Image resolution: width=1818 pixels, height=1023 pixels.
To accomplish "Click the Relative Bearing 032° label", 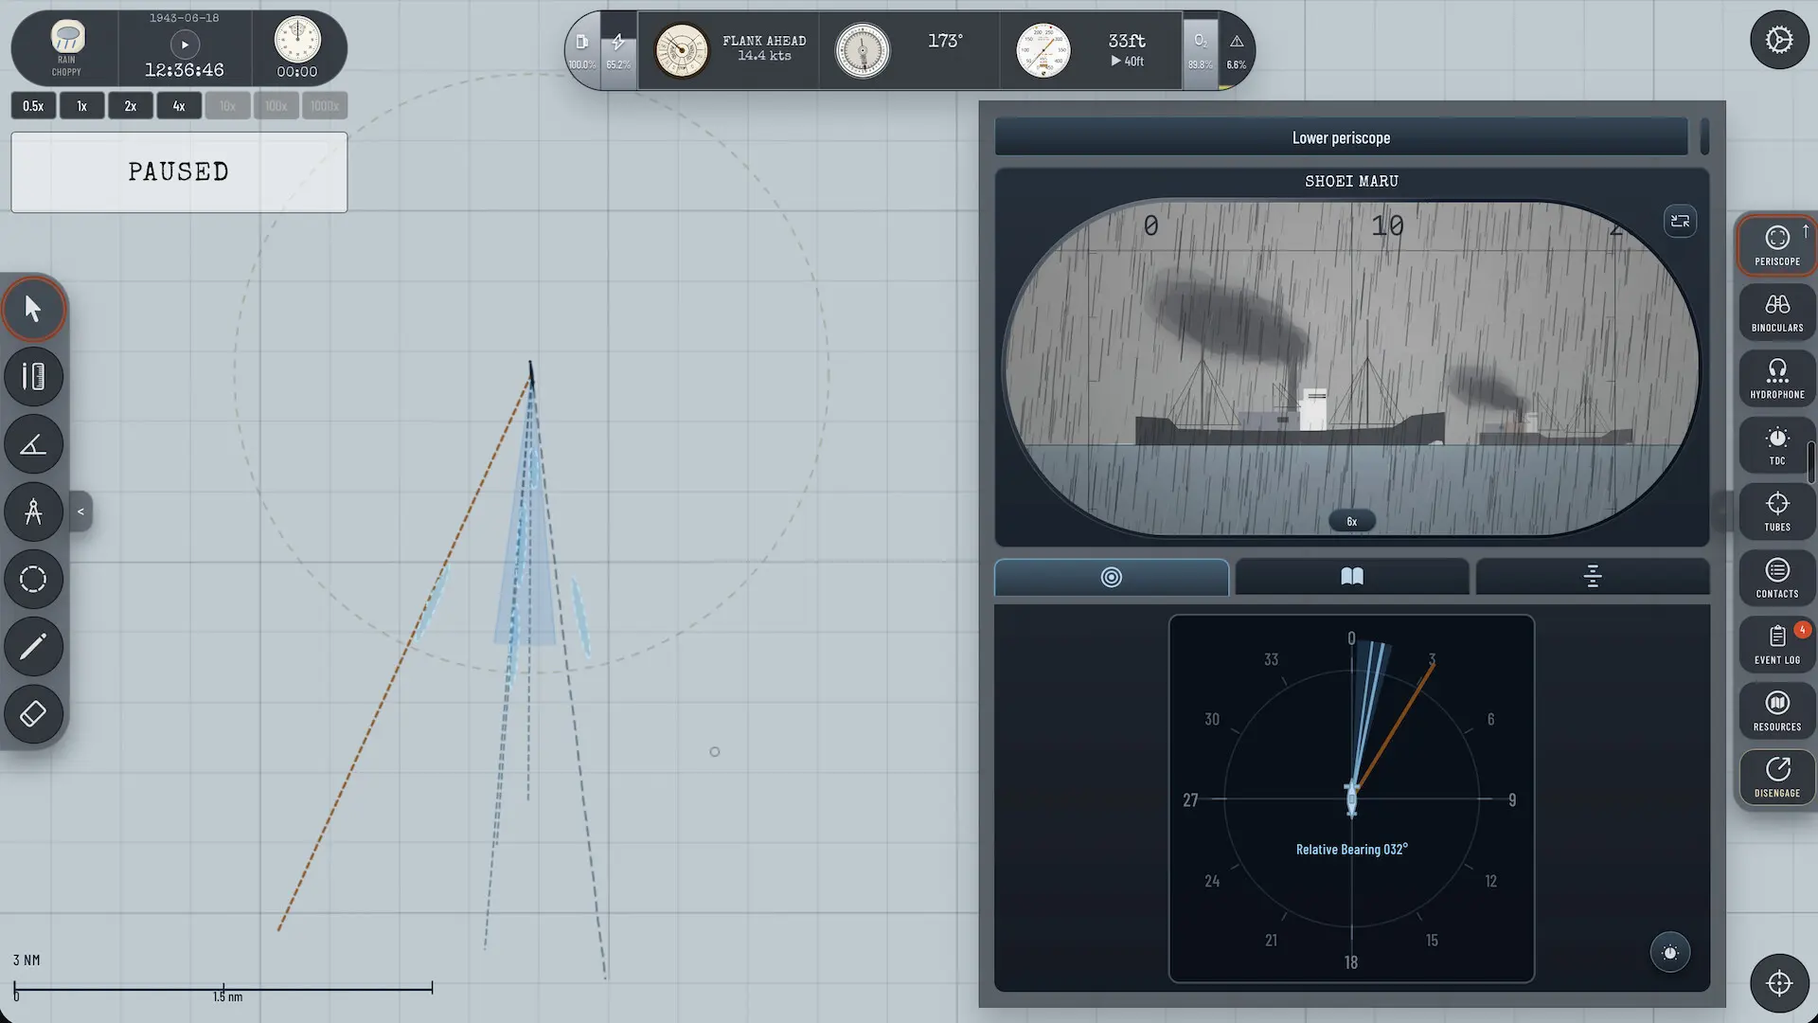I will 1351,850.
